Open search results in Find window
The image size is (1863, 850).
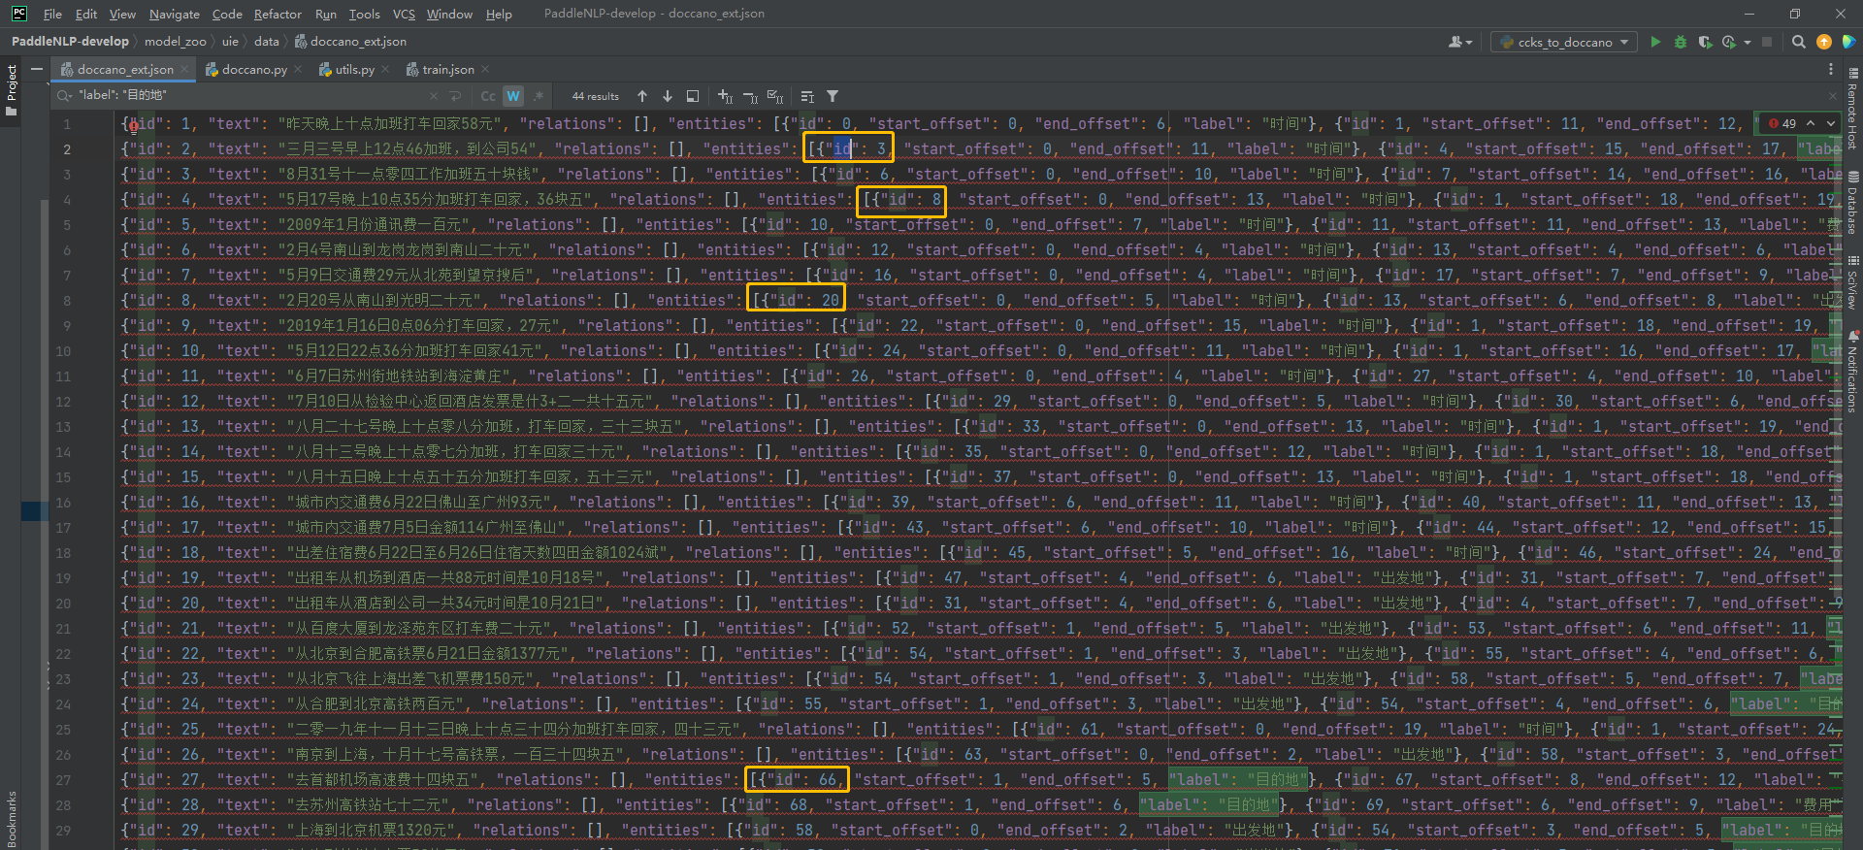(693, 96)
